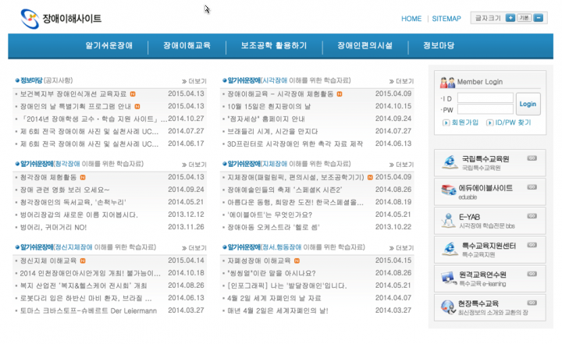Open 지체장애(패럴림픽, 편의시설, 보조공학기기) post
The image size is (562, 344).
click(x=296, y=177)
